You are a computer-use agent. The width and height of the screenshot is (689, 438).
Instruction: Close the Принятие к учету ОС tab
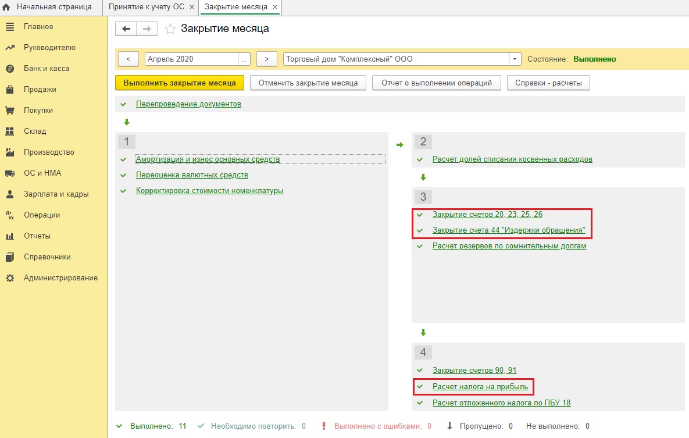192,7
